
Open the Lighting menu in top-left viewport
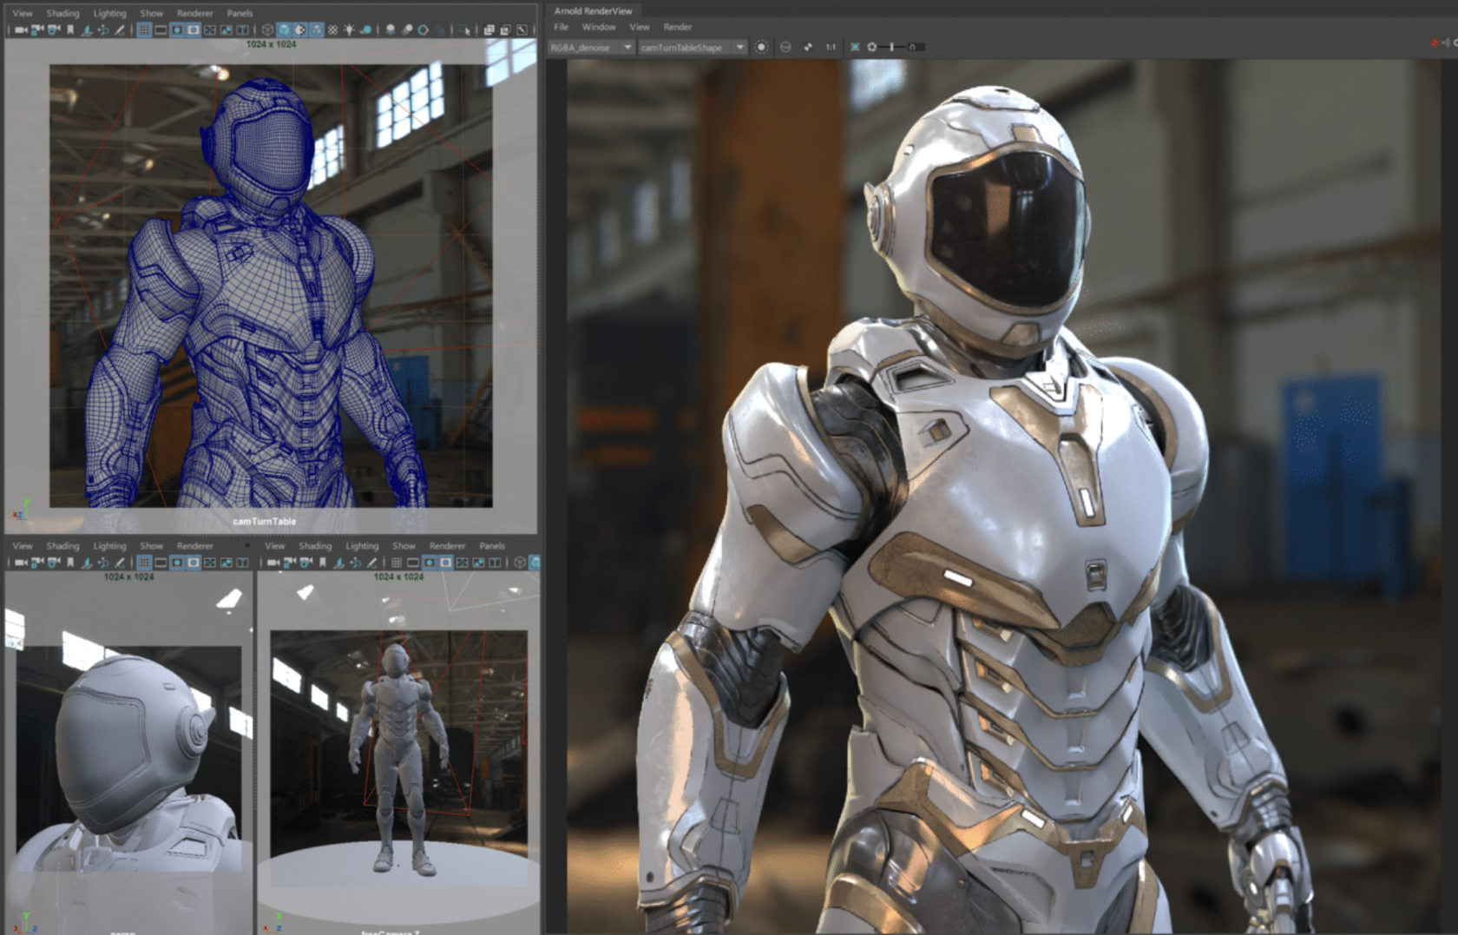[x=109, y=13]
